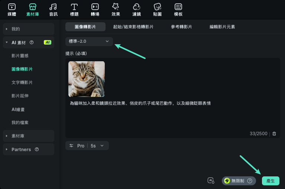The width and height of the screenshot is (285, 189).
Task: Select 文字轉影片 in the sidebar
Action: 22,82
